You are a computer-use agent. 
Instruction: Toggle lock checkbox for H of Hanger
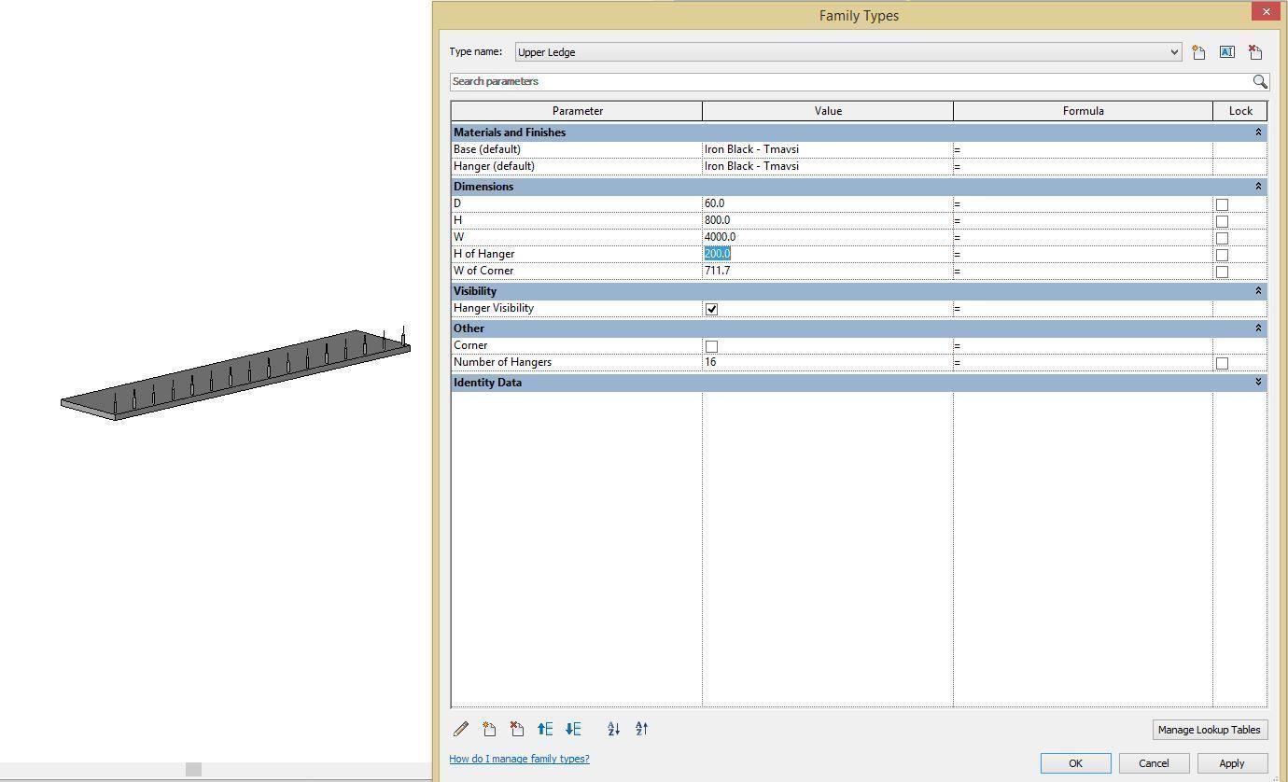point(1222,255)
